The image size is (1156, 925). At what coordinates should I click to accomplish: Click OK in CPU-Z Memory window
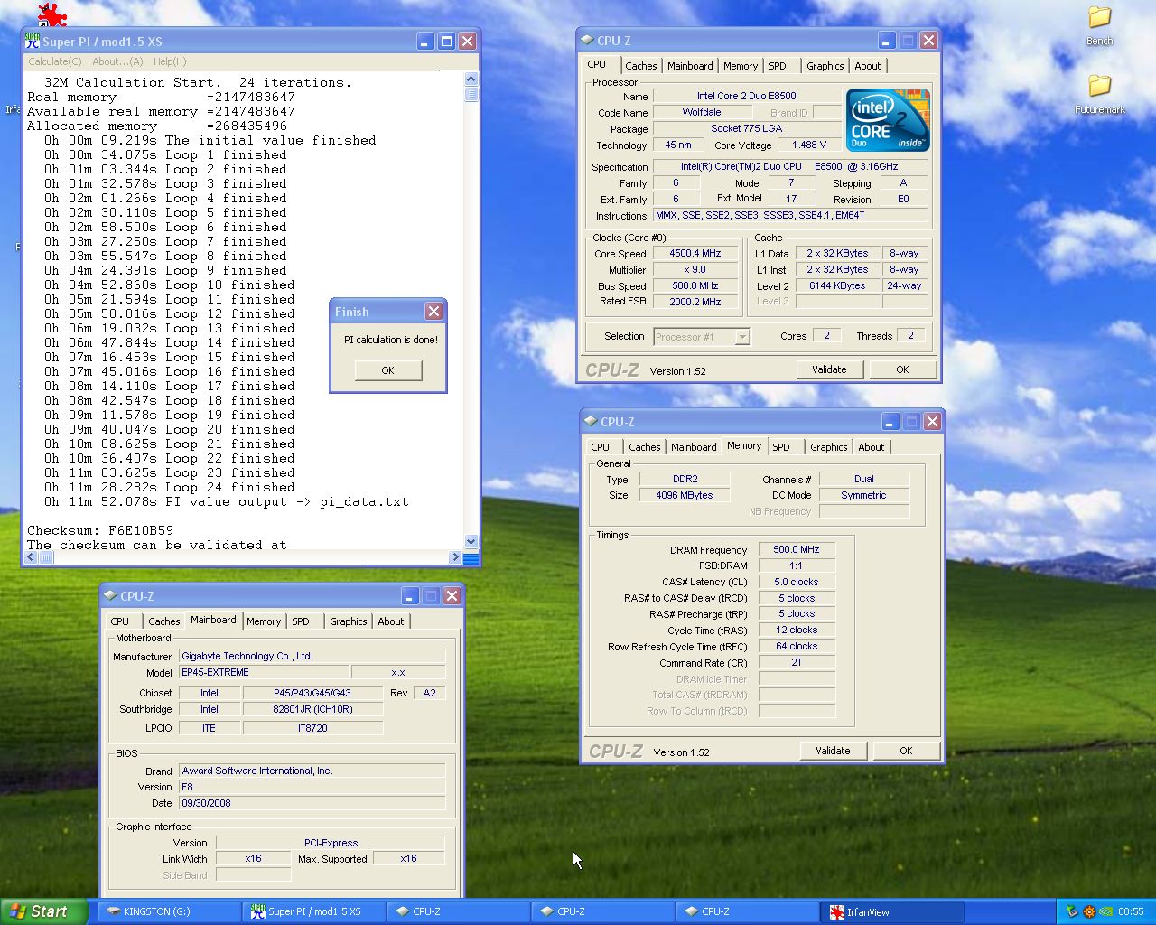point(906,751)
